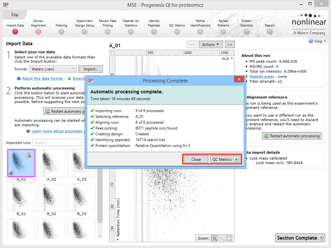The width and height of the screenshot is (331, 248).
Task: Click the 'Lock mass m/z: 785.8426' text
Action: pyautogui.click(x=279, y=163)
